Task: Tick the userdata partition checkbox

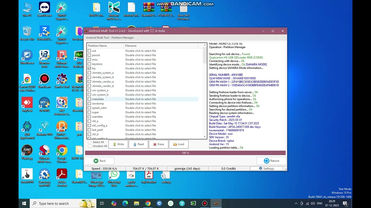Action: point(90,117)
